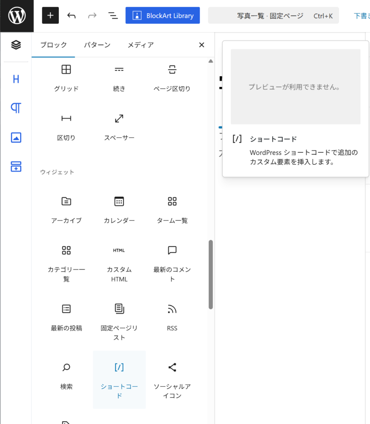Insert the 最新のコメント block

pyautogui.click(x=172, y=264)
